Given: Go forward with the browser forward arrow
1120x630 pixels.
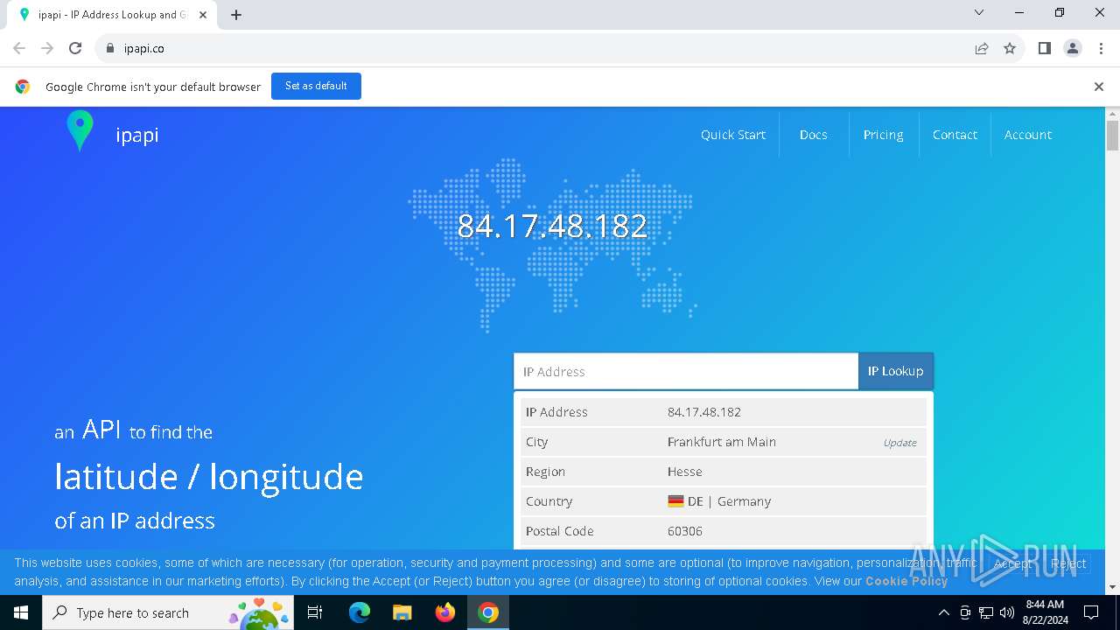Looking at the screenshot, I should 47,49.
